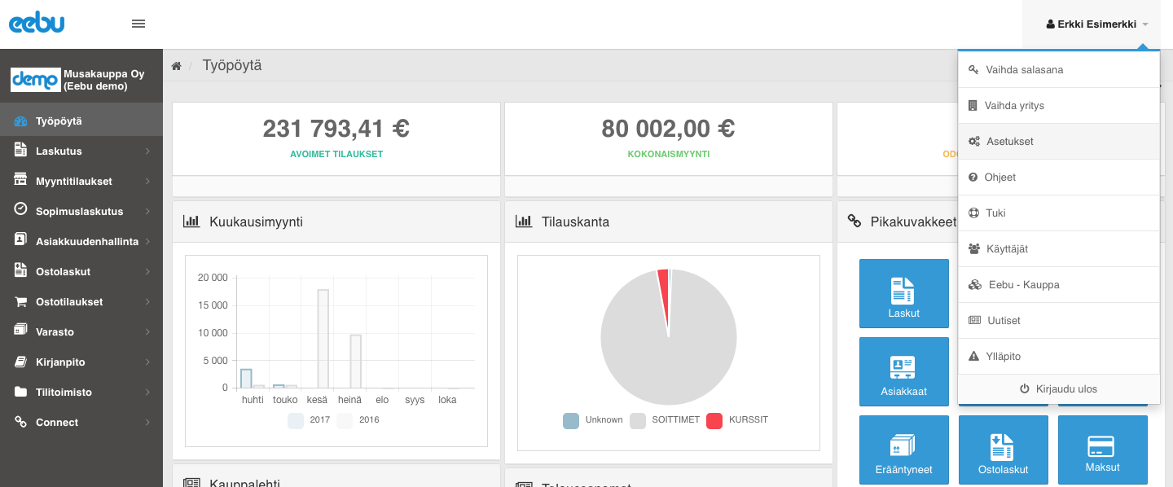
Task: Open the Maksut shortcut tile
Action: click(1102, 450)
